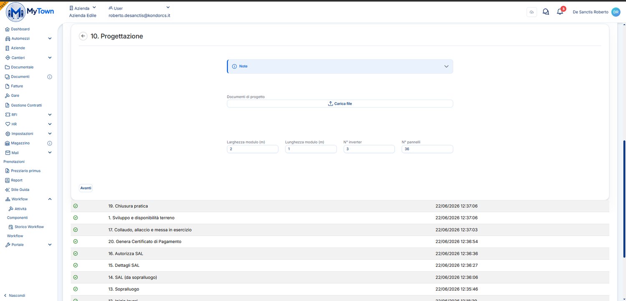Click the check icon for 19. Chiusura pratica
The height and width of the screenshot is (301, 626).
(76, 206)
